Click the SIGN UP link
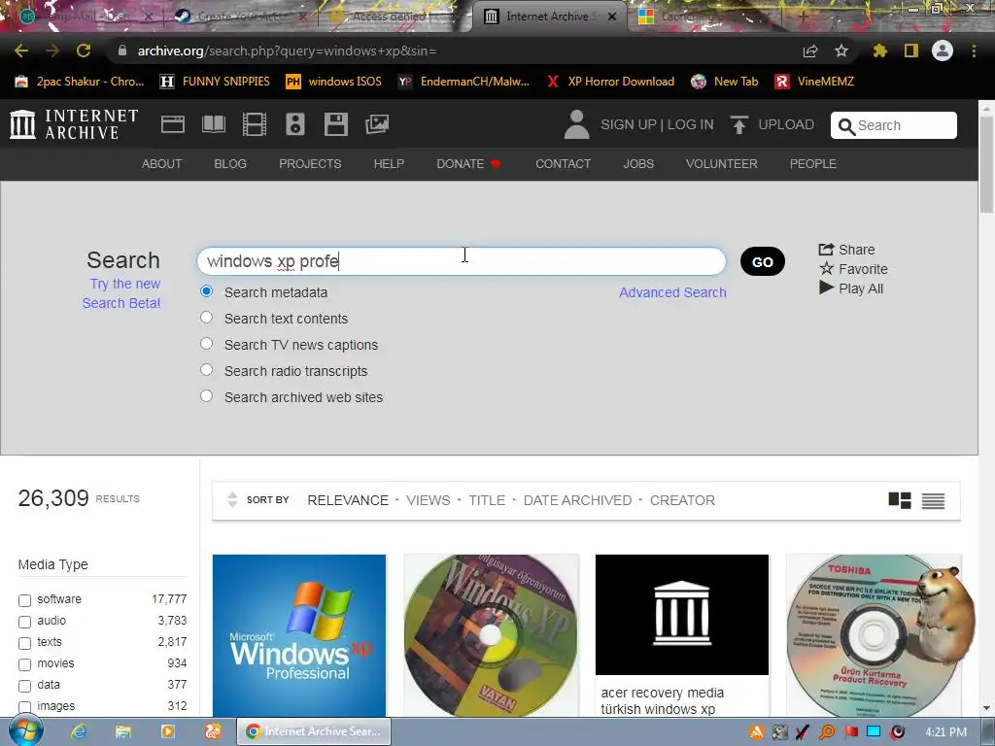Screen dimensions: 995x746 (629, 124)
